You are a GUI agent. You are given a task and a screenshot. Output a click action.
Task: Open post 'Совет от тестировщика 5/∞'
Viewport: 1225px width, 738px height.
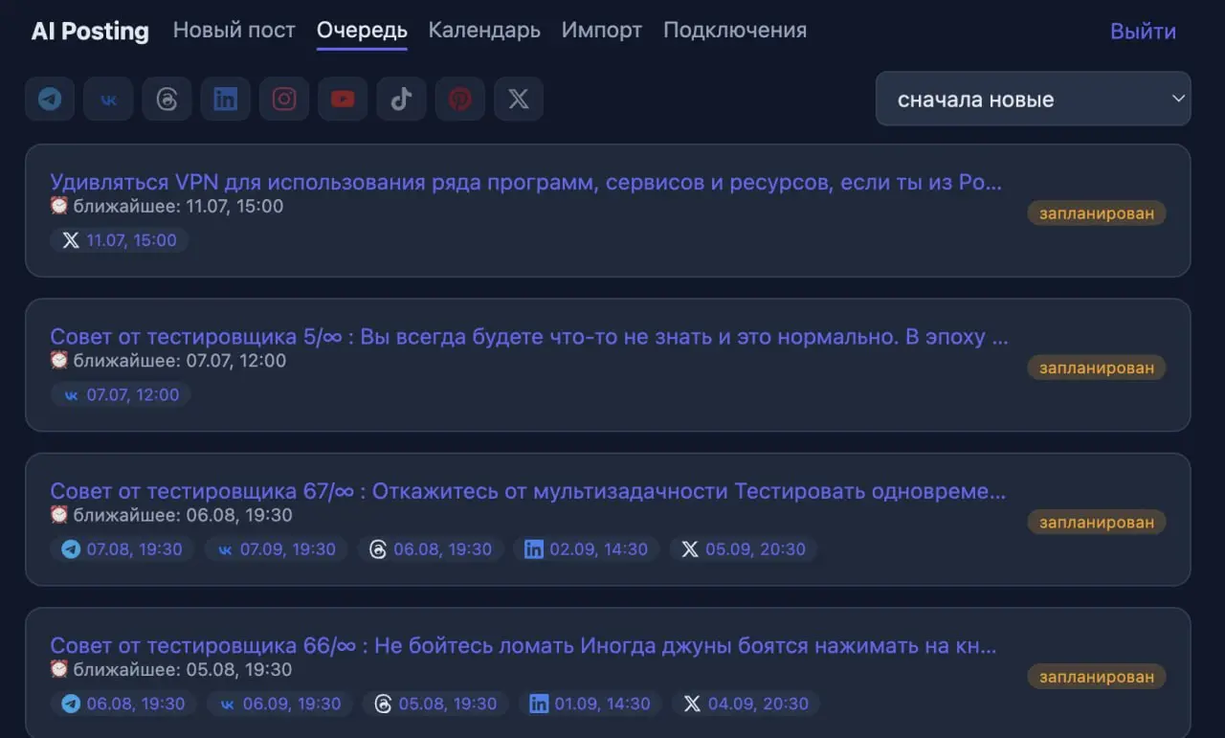point(529,337)
